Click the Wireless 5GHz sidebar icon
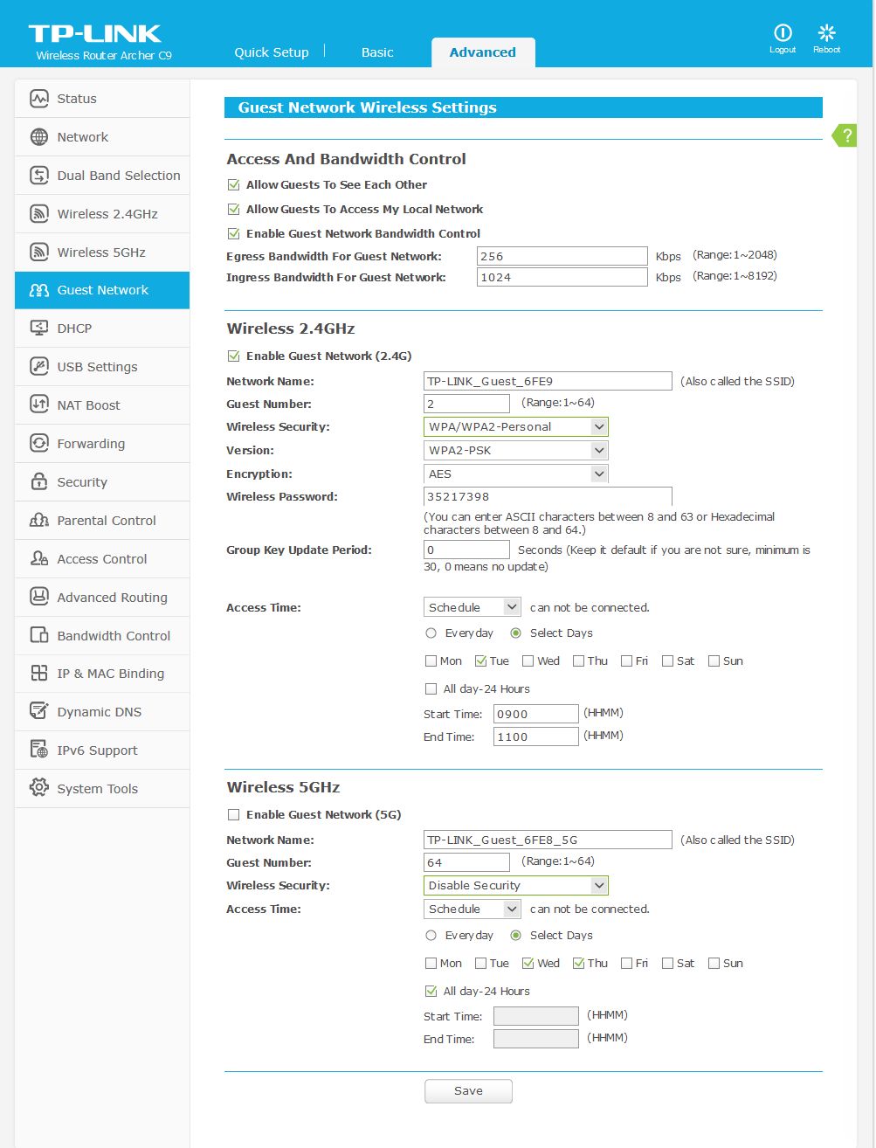Screen dimensions: 876x1148 tap(39, 252)
